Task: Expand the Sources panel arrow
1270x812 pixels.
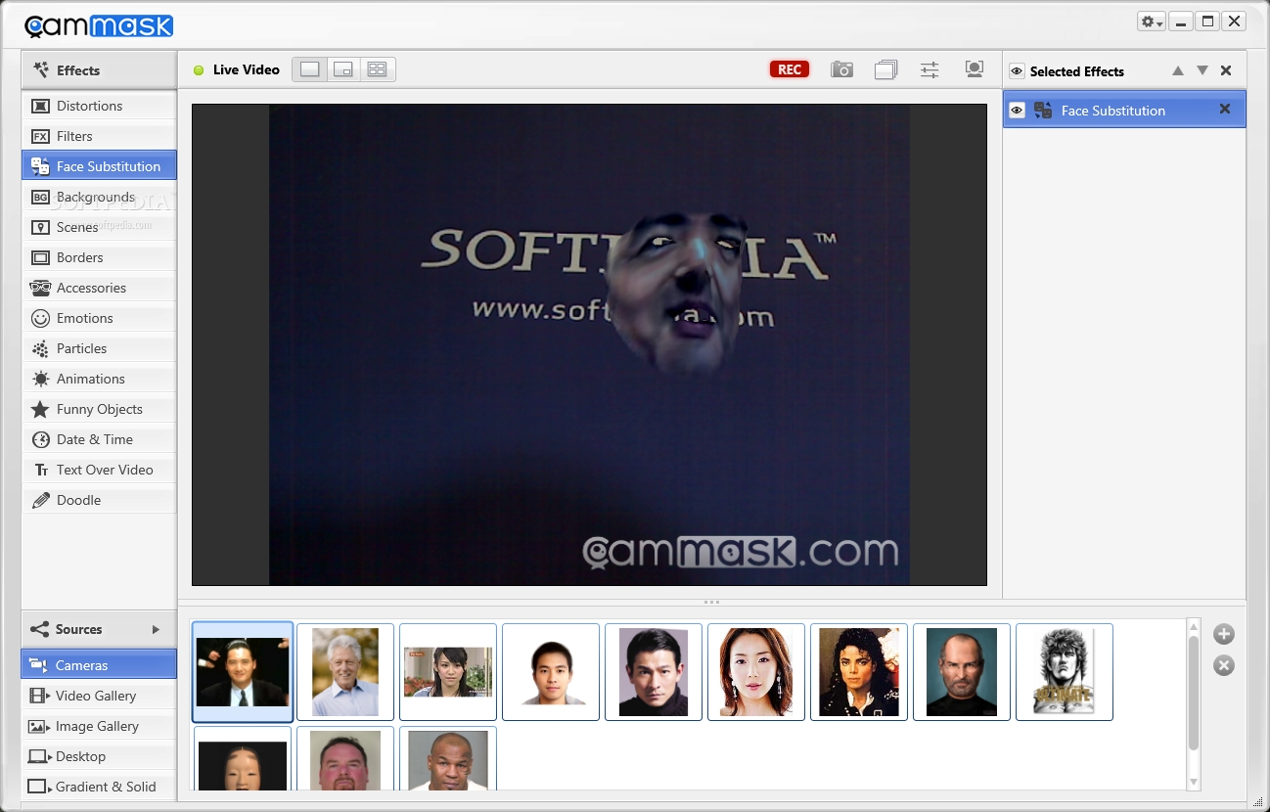Action: pyautogui.click(x=156, y=629)
